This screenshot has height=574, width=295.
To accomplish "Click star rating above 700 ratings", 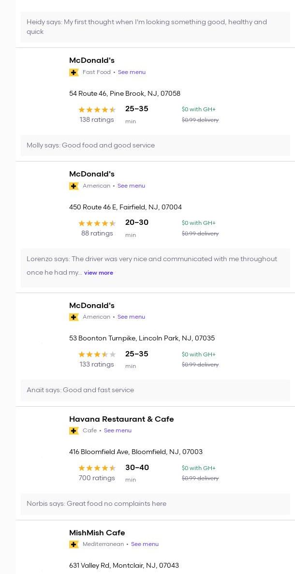I will (x=97, y=468).
